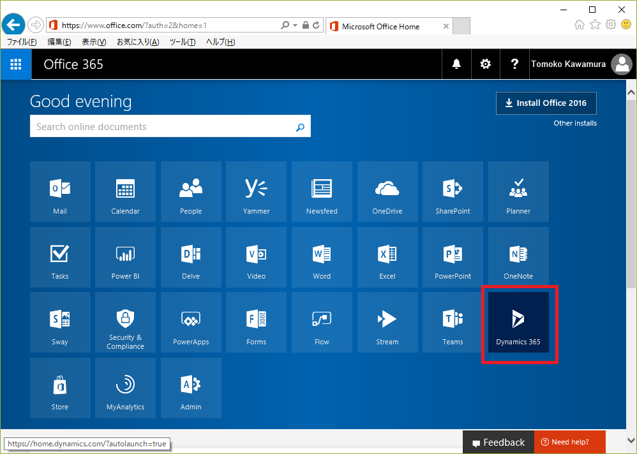The width and height of the screenshot is (637, 454).
Task: Open the Mail app tile
Action: (x=60, y=191)
